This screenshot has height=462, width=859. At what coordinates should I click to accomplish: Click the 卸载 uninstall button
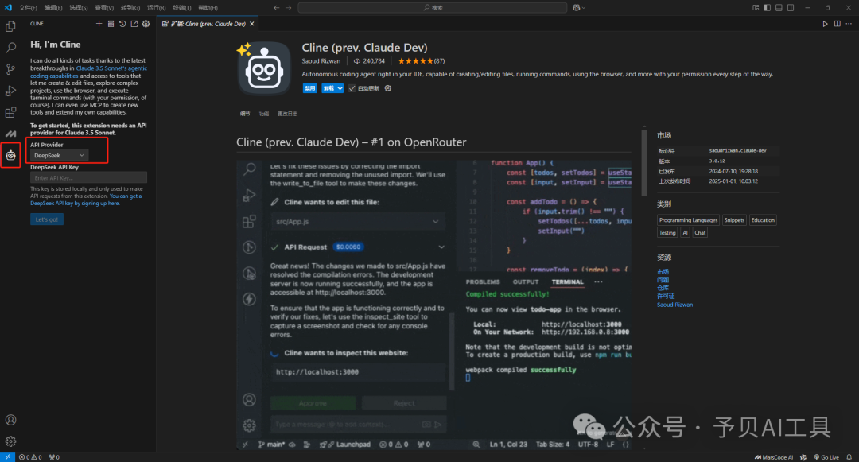[x=328, y=88]
